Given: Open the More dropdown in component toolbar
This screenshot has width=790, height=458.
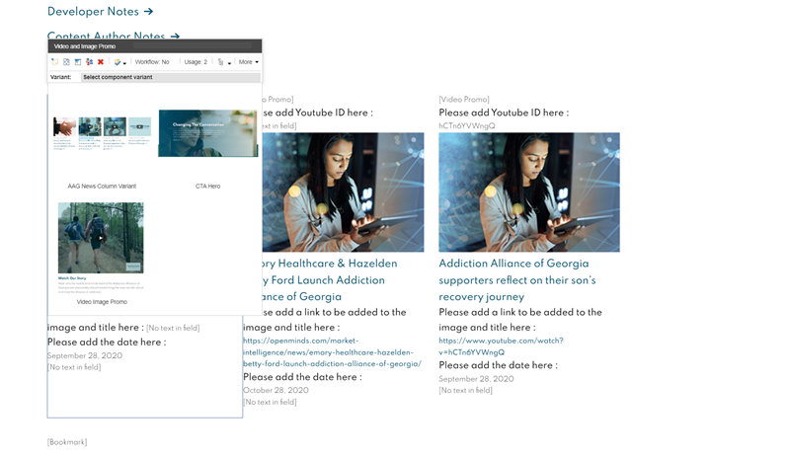Looking at the screenshot, I should coord(249,62).
